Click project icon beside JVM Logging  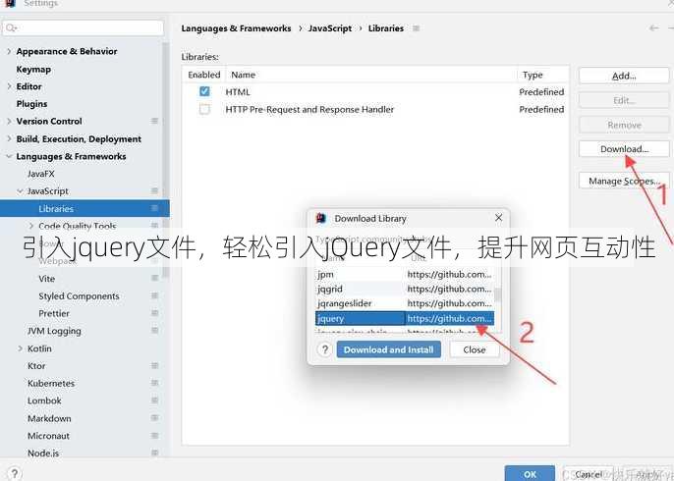point(155,331)
